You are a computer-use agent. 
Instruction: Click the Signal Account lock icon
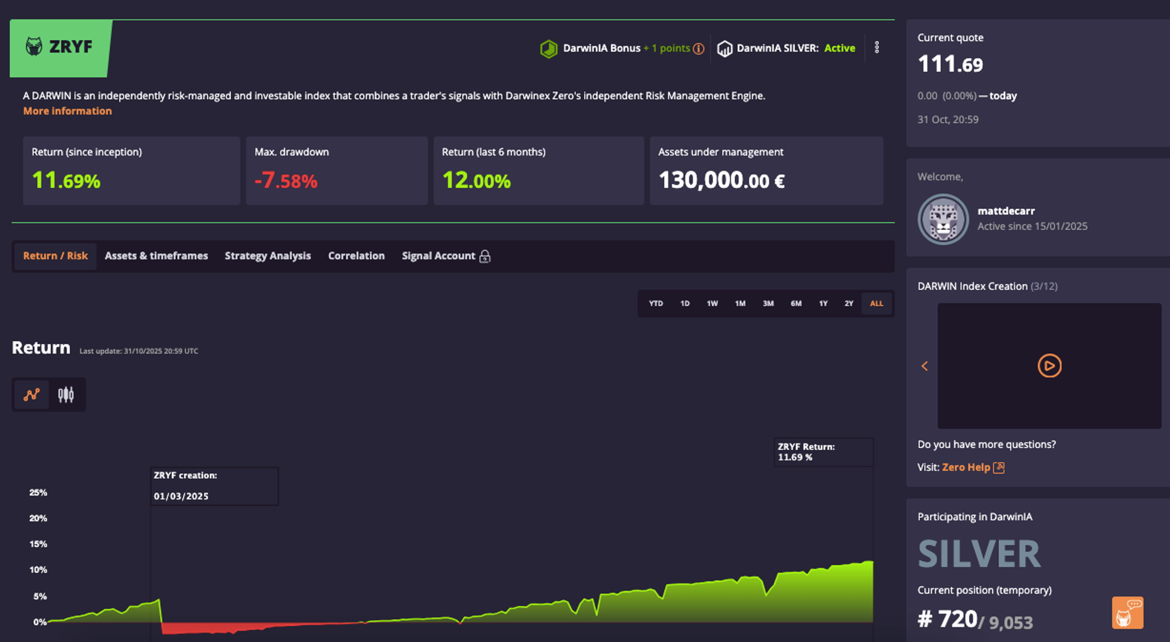point(485,256)
